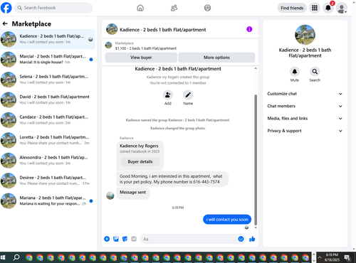Open the Loretta conversation
356x263 pixels.
(x=48, y=140)
